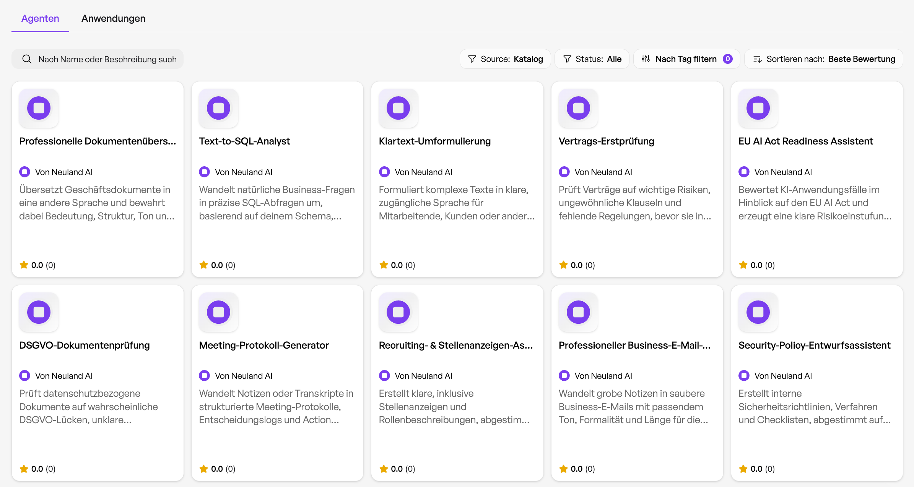Click Von Neuland AI on DSGVO-Dokumentenprüfung card

click(56, 376)
